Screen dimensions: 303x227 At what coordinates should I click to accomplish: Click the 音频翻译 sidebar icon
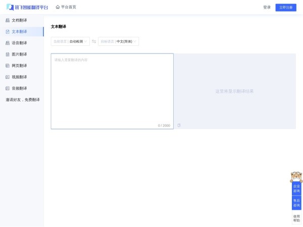click(8, 88)
